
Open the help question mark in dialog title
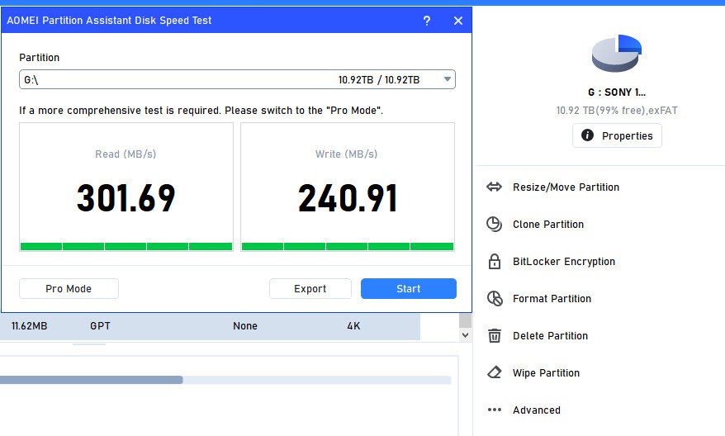pyautogui.click(x=426, y=21)
